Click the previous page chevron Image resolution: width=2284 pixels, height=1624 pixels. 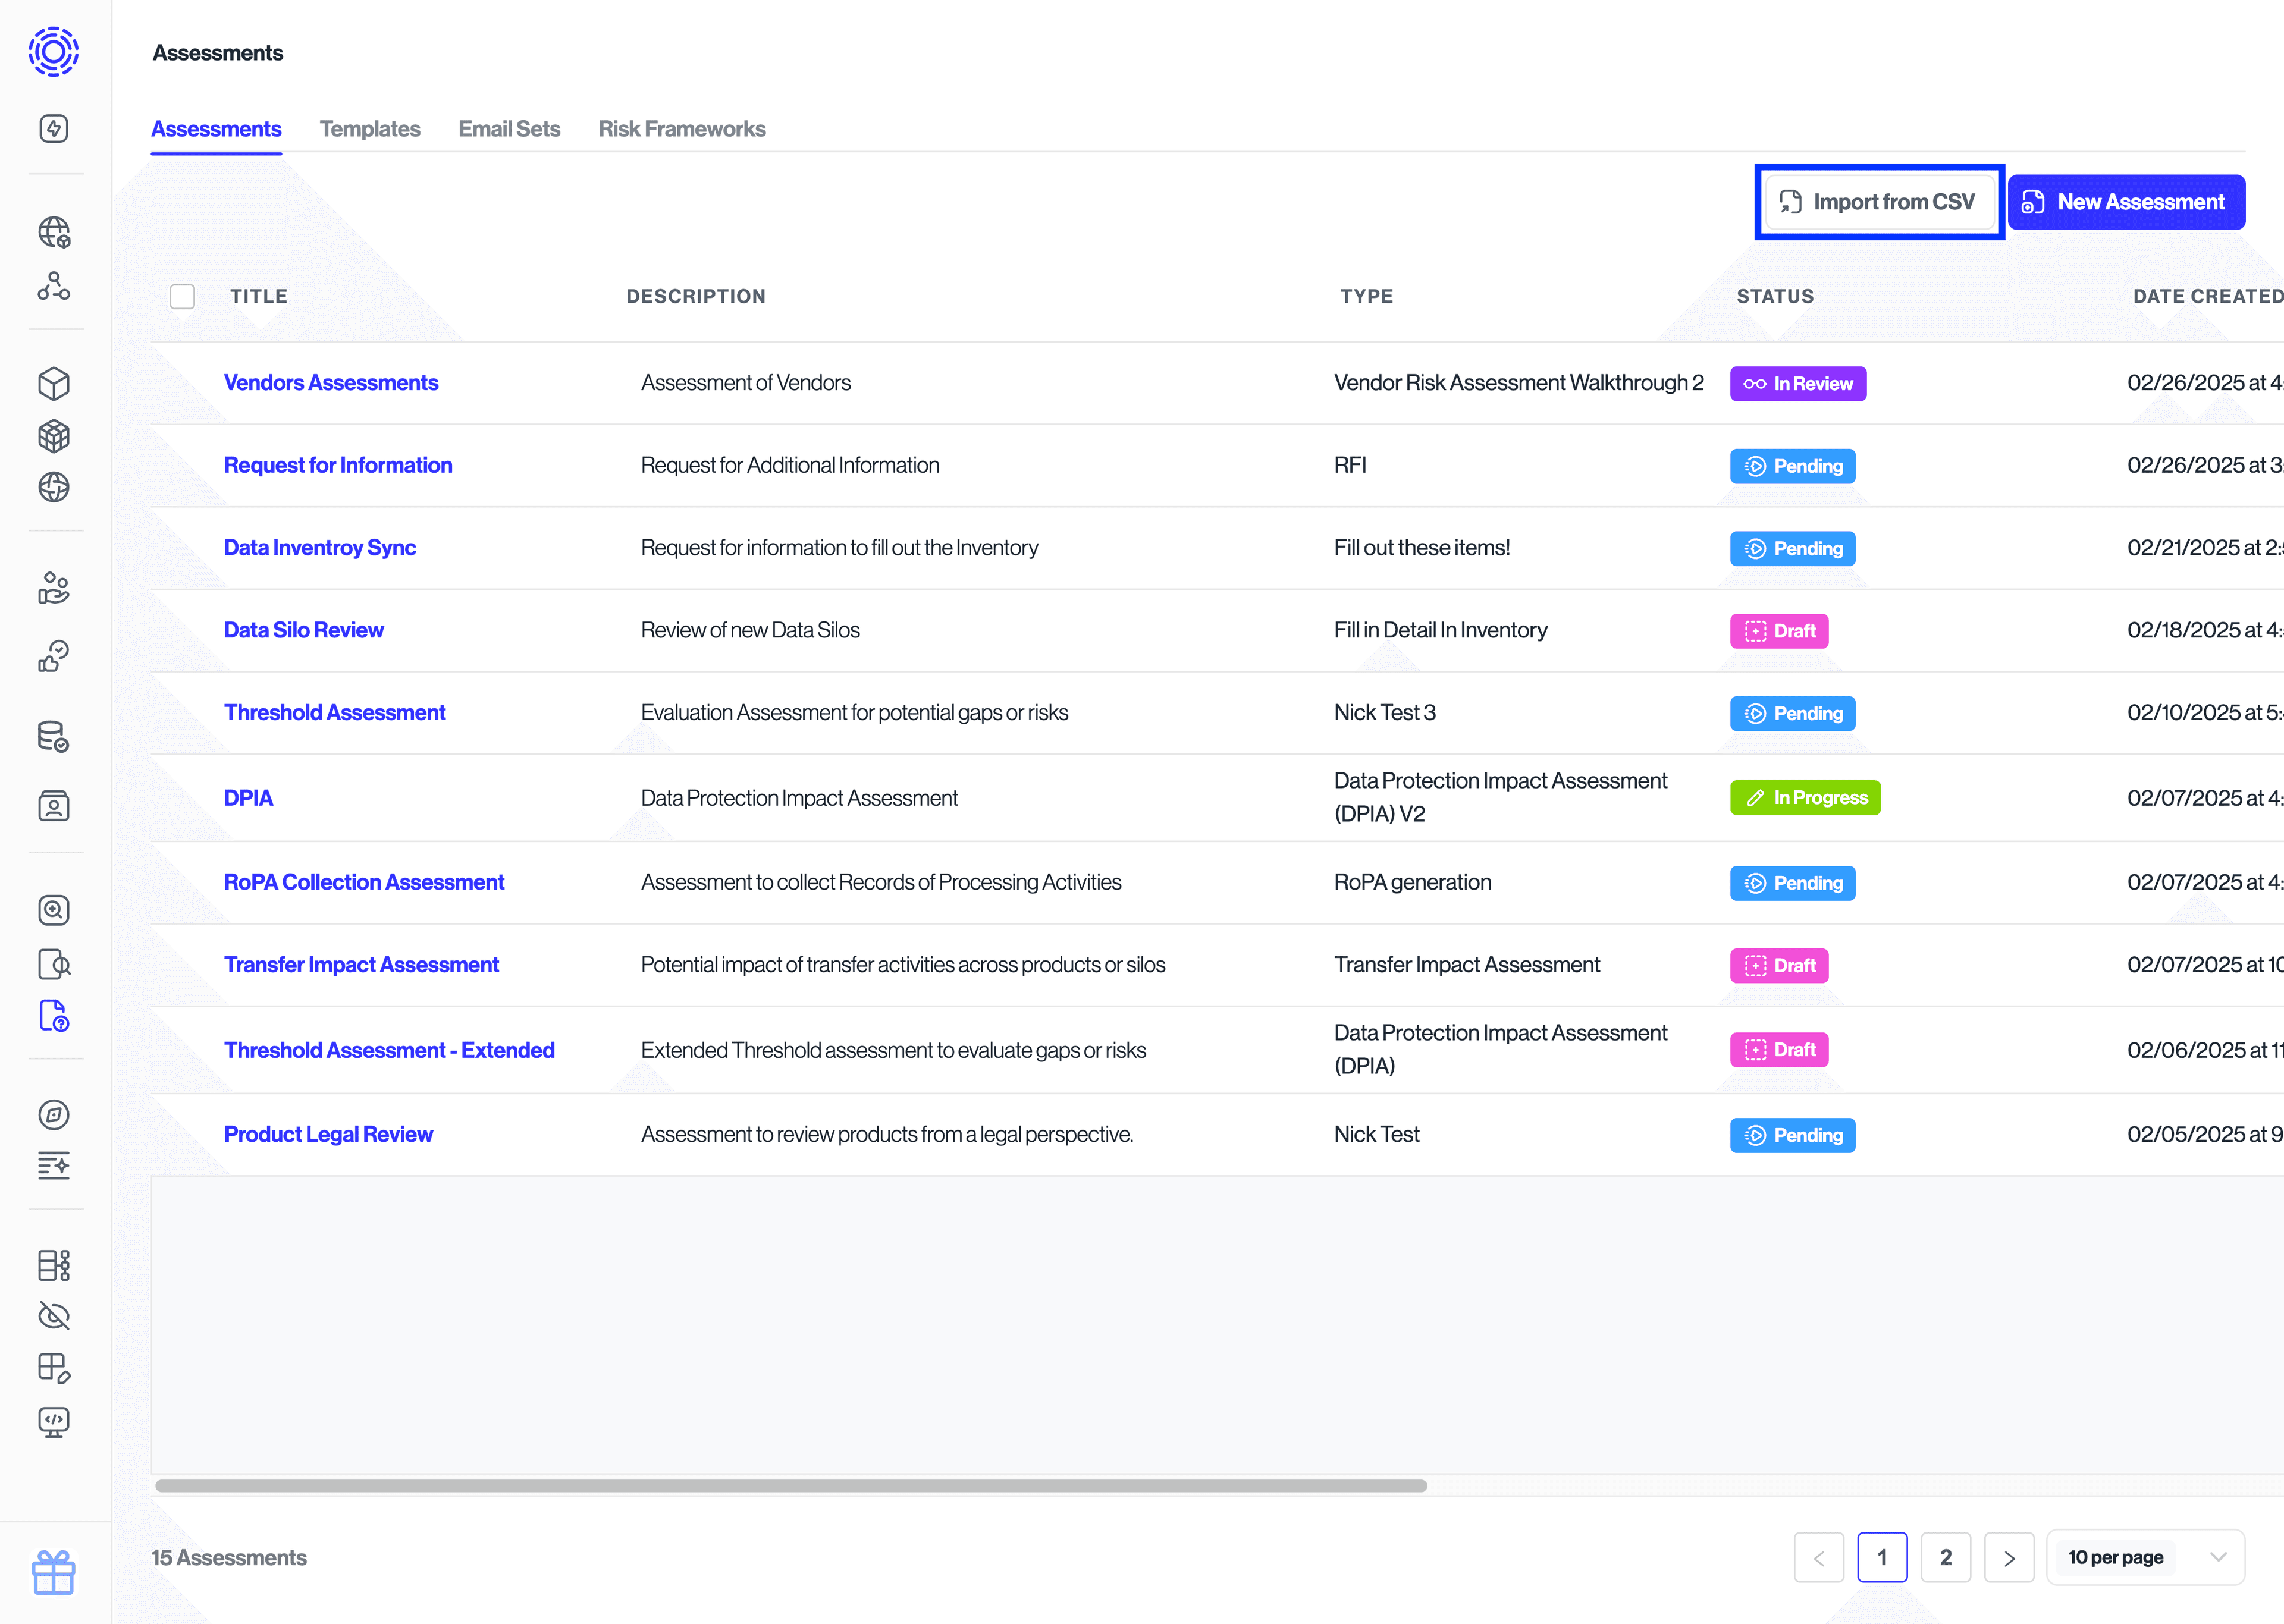click(1819, 1557)
